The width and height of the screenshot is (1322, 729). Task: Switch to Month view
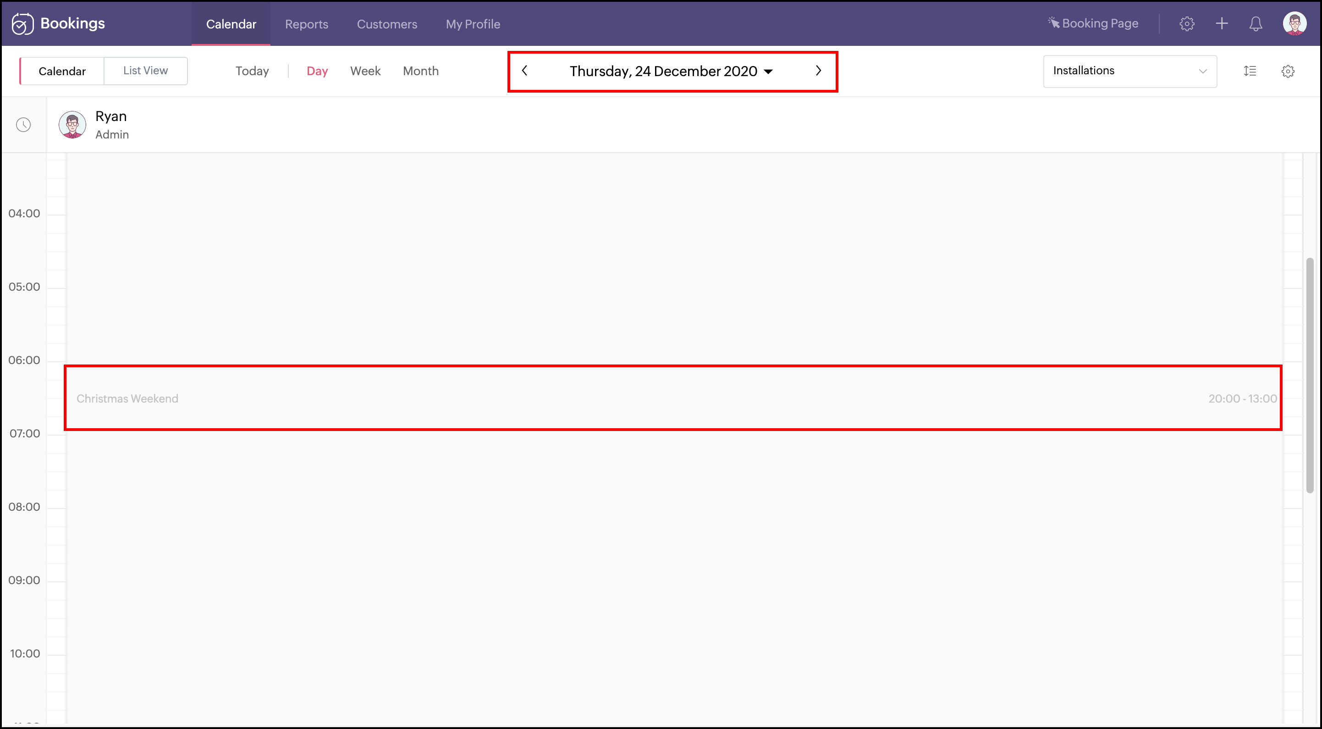click(420, 71)
